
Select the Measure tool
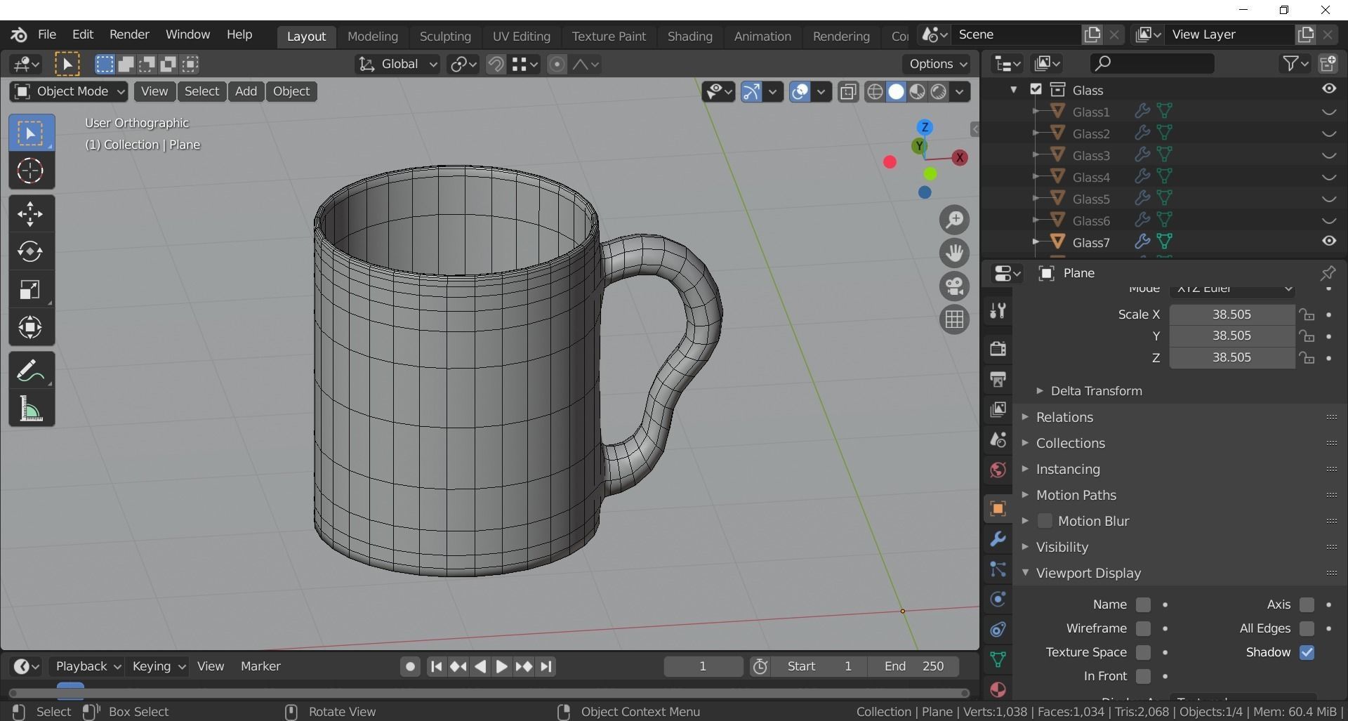(30, 409)
